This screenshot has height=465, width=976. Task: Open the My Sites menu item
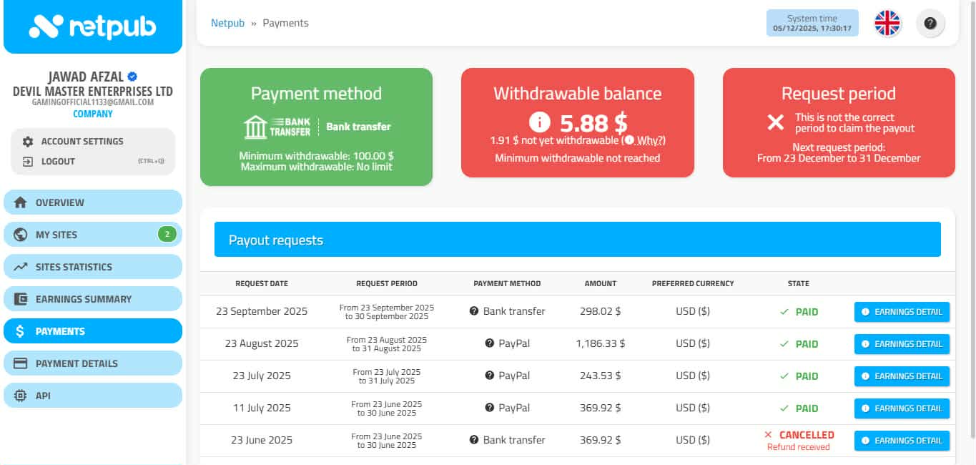pyautogui.click(x=93, y=235)
